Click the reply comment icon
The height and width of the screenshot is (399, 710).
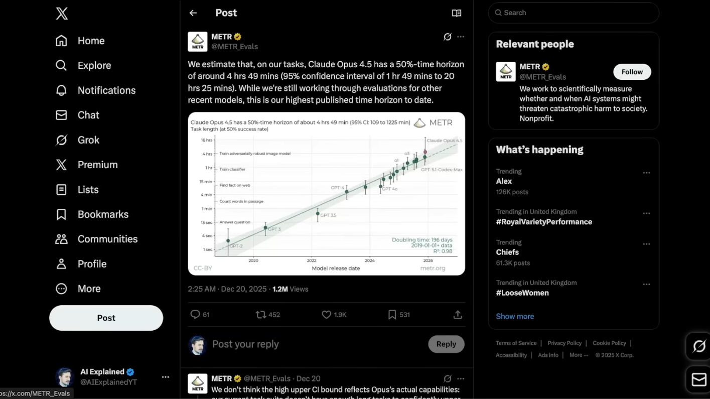(195, 315)
